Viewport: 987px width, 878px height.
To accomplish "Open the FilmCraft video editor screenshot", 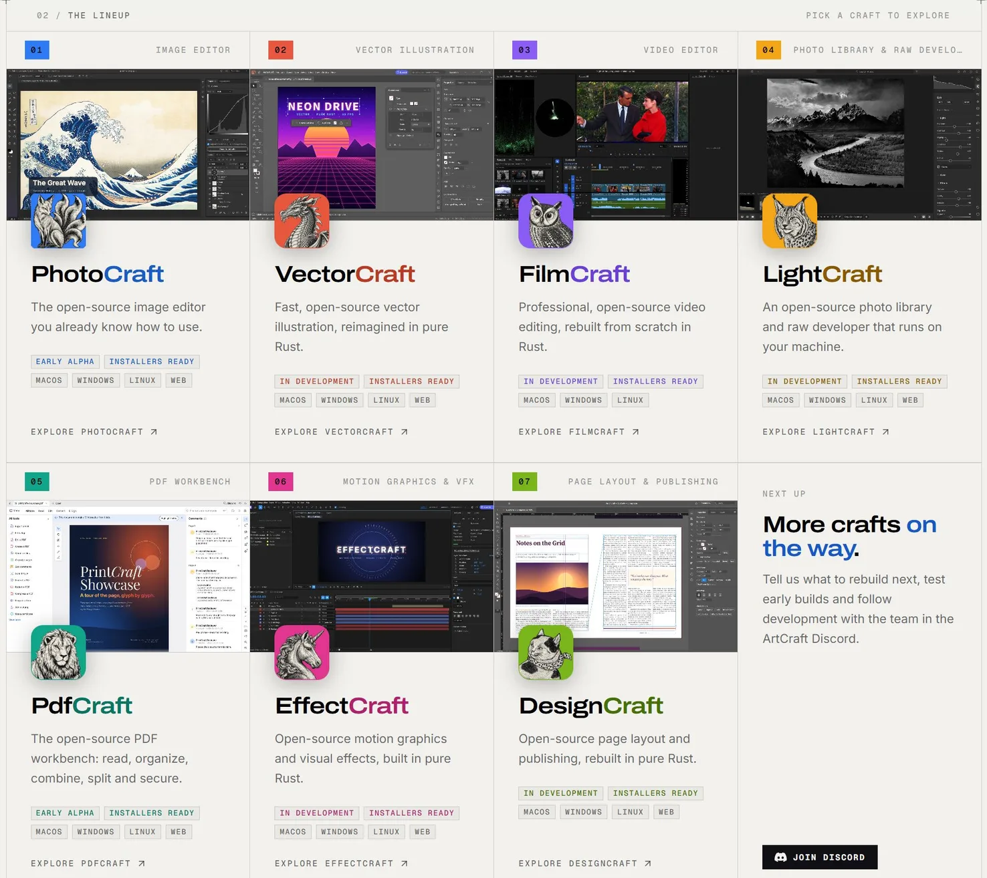I will tap(616, 144).
